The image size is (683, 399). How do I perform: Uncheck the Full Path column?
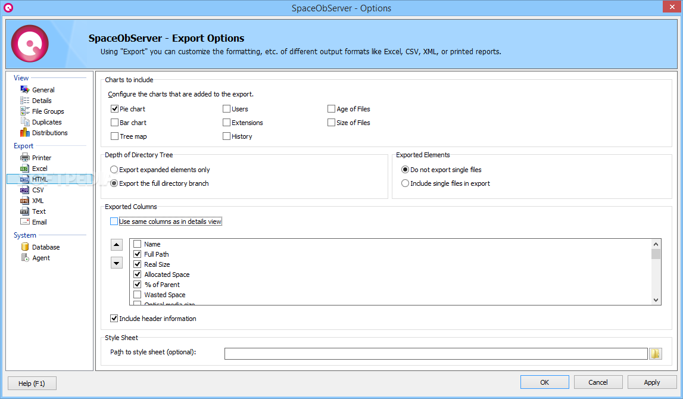(x=137, y=254)
